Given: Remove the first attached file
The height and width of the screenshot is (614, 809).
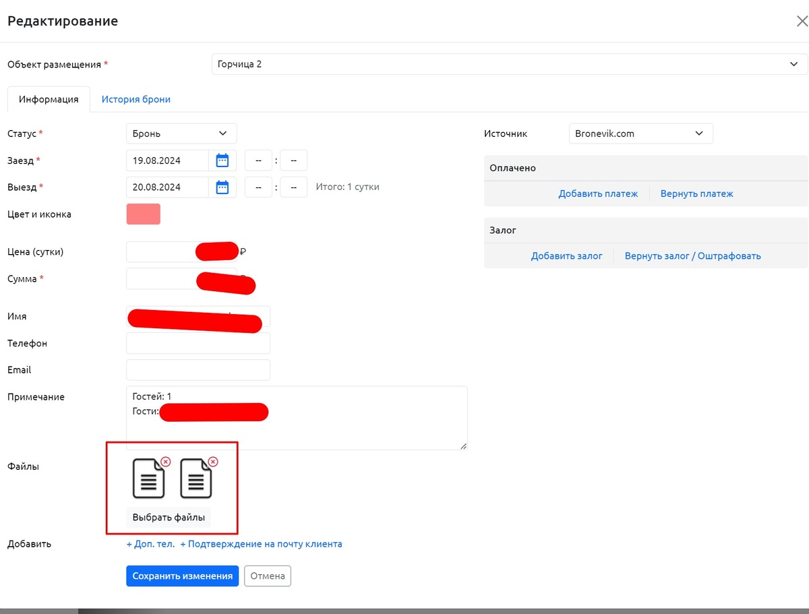Looking at the screenshot, I should click(x=166, y=462).
